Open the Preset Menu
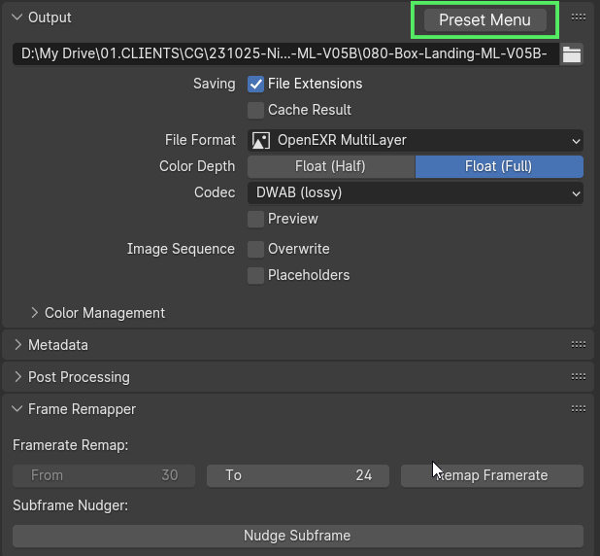This screenshot has height=556, width=600. (484, 19)
